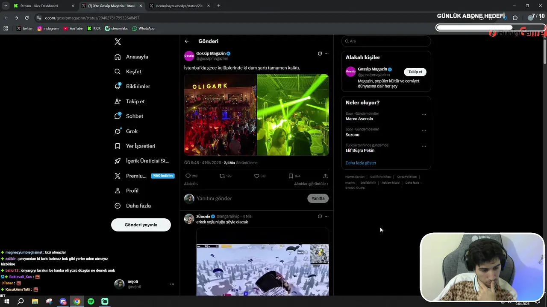This screenshot has width=547, height=307.
Task: Click the Gizlilik Politikası footer link
Action: click(380, 177)
